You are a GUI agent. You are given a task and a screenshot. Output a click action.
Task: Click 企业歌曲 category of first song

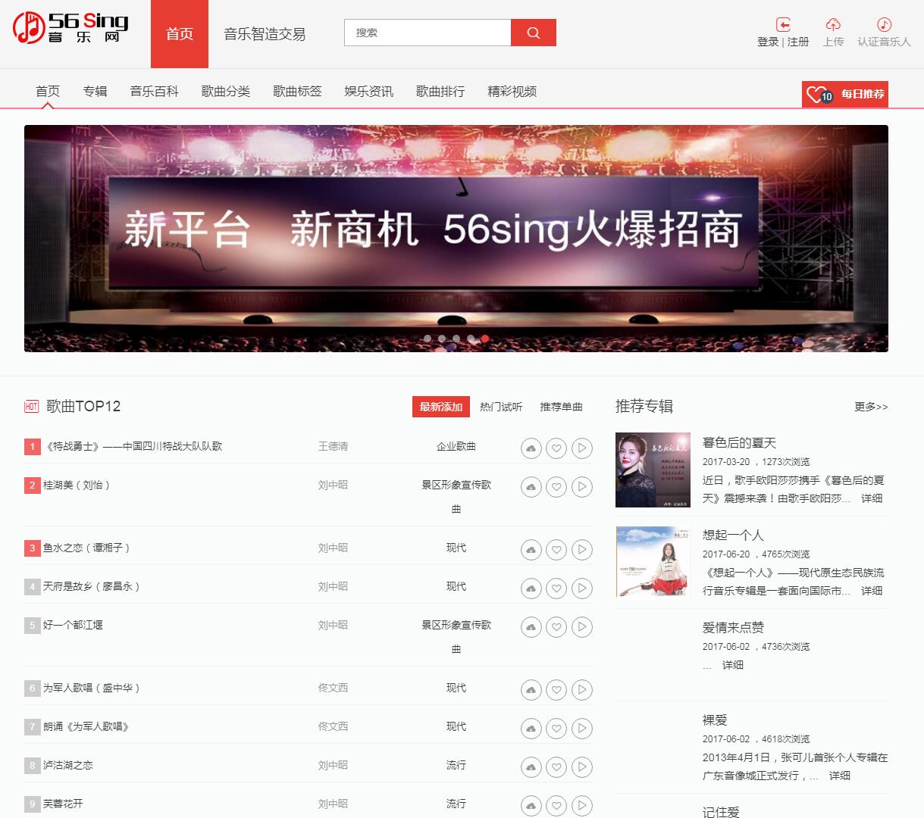[456, 446]
